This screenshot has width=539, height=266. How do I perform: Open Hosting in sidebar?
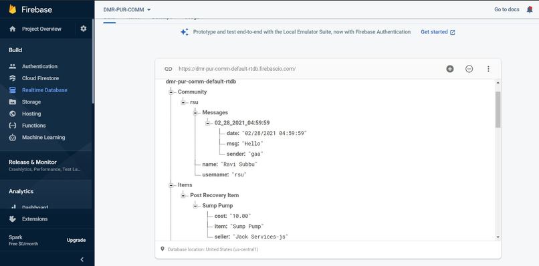[31, 114]
